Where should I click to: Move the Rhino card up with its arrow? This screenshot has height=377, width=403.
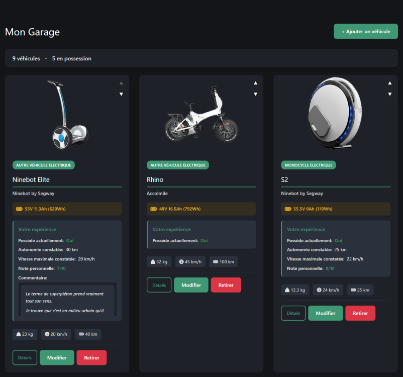(255, 83)
